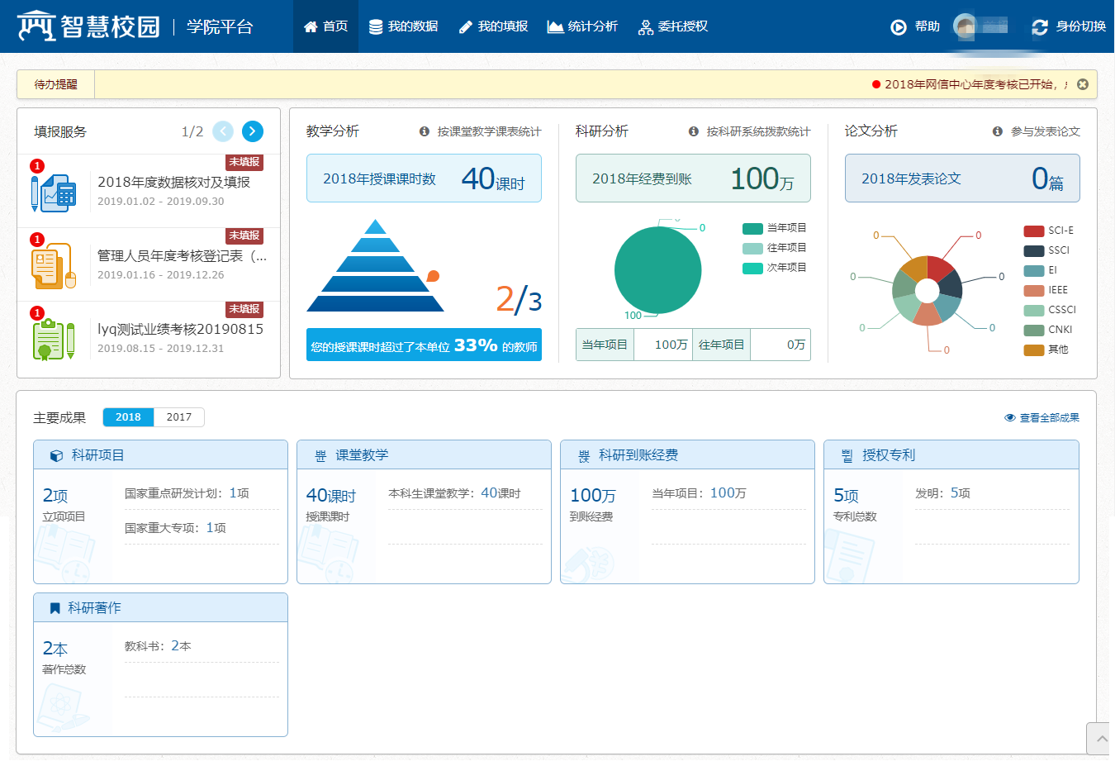The height and width of the screenshot is (766, 1115).
Task: Click info icon beside 按课堂教学课表统计
Action: click(425, 131)
